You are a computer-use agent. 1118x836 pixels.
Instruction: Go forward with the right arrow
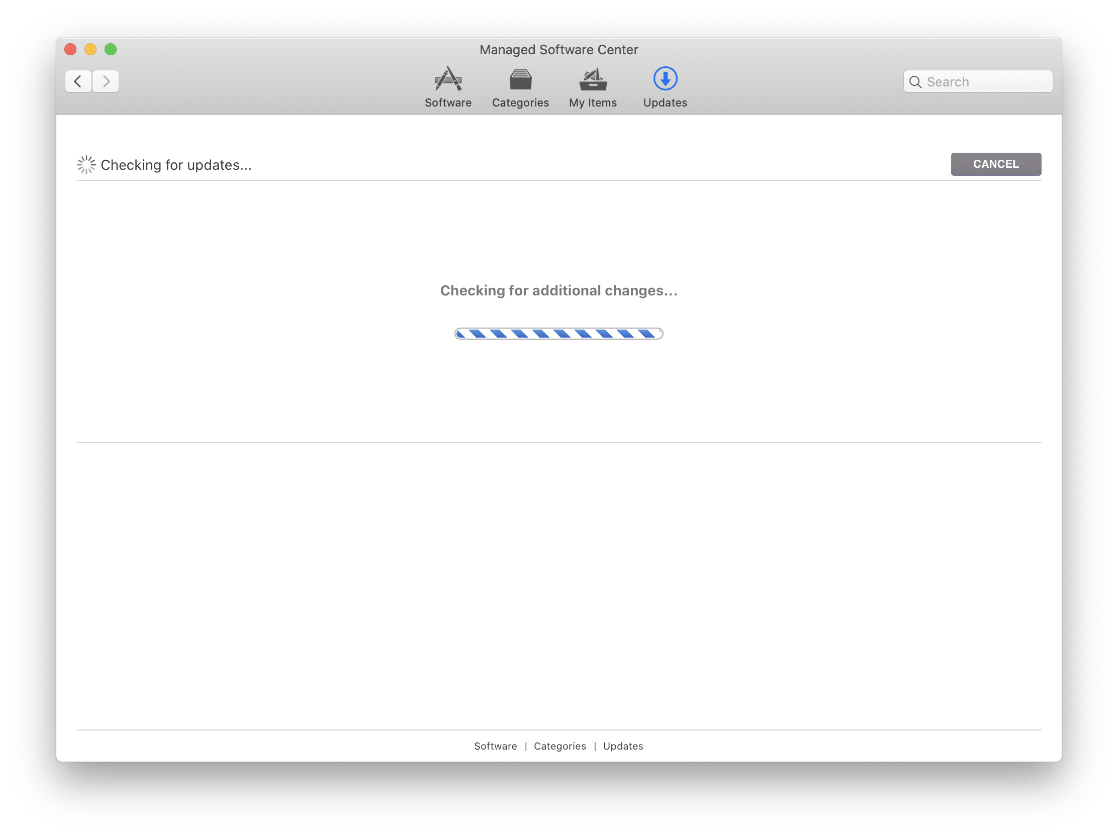click(x=106, y=81)
